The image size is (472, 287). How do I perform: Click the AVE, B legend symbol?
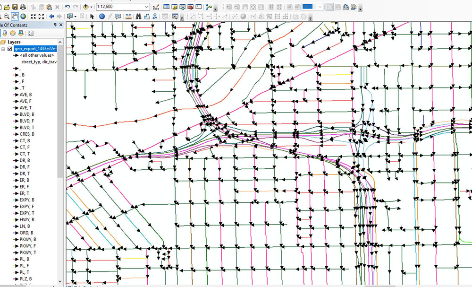click(x=16, y=95)
